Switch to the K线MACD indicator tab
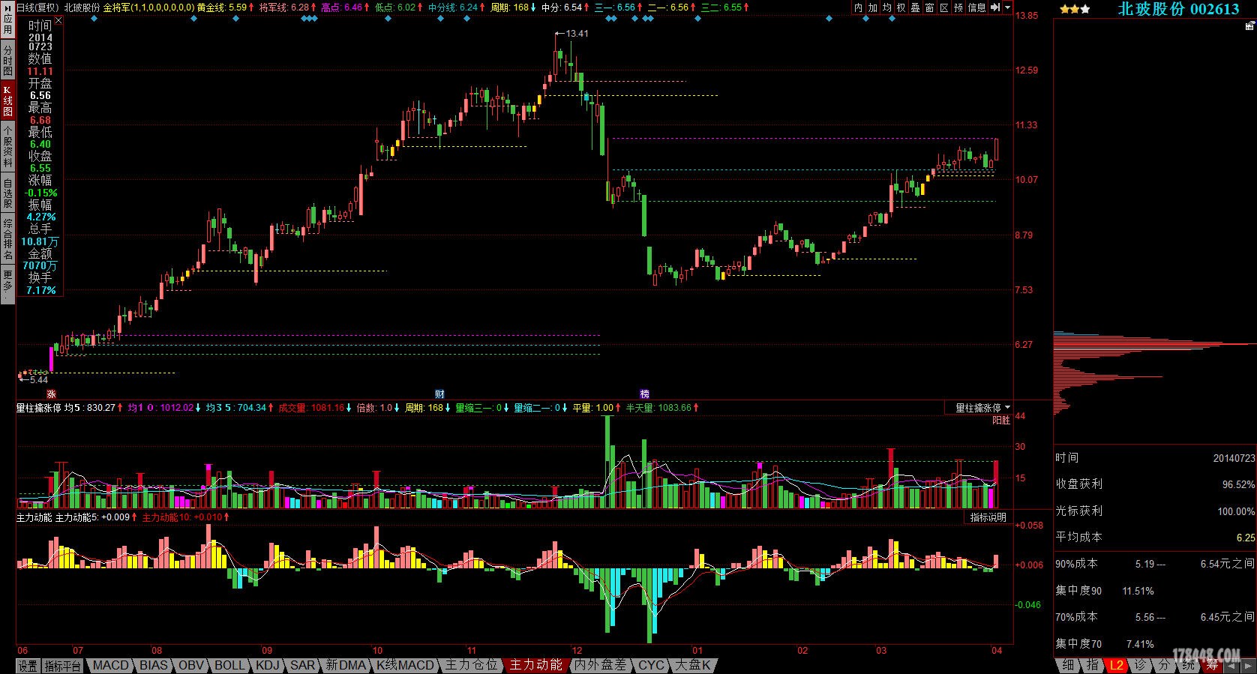Screen dimensions: 1257x674 [x=405, y=665]
